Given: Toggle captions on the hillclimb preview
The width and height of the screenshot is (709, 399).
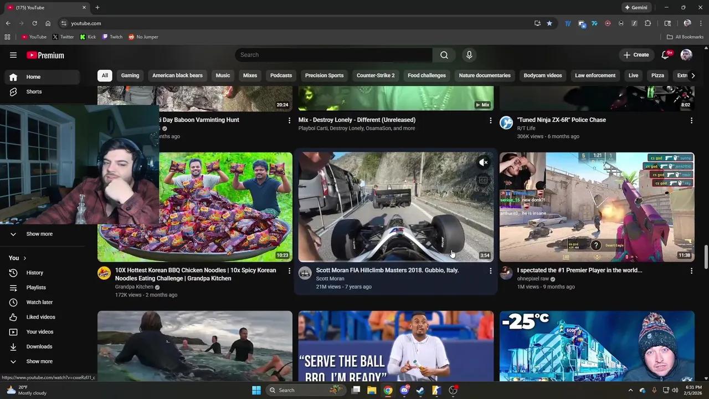Looking at the screenshot, I should coord(484,180).
